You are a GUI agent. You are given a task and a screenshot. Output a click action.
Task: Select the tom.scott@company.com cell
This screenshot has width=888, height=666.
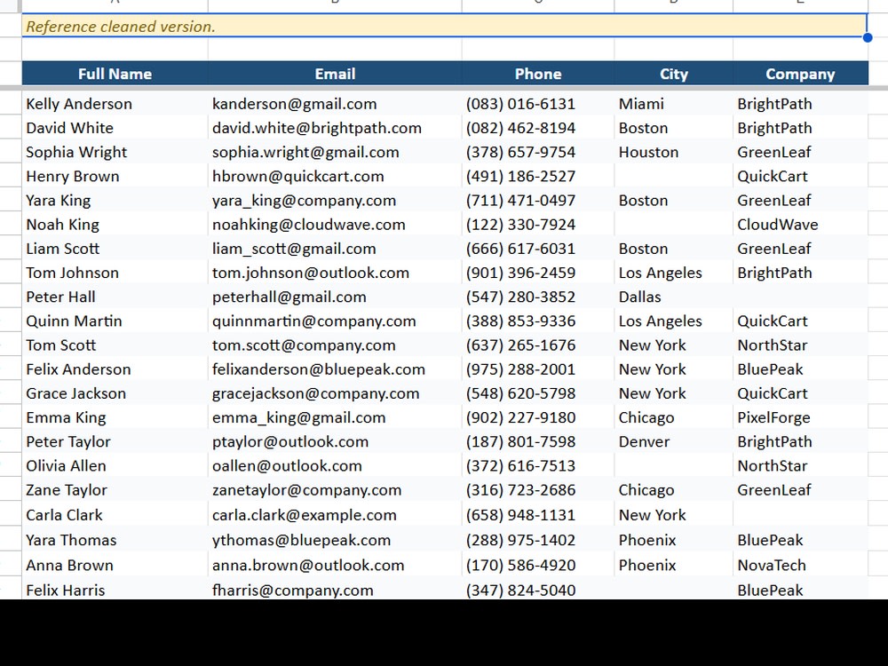[x=335, y=345]
